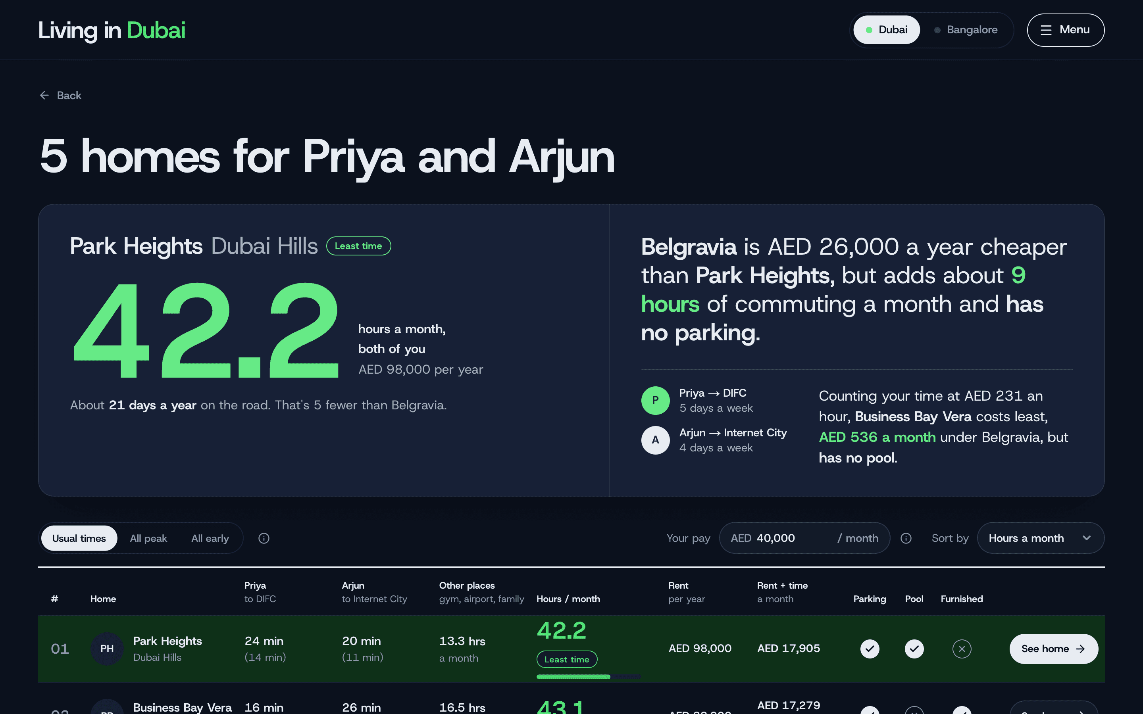
Task: Click the Parking column header
Action: [x=870, y=599]
